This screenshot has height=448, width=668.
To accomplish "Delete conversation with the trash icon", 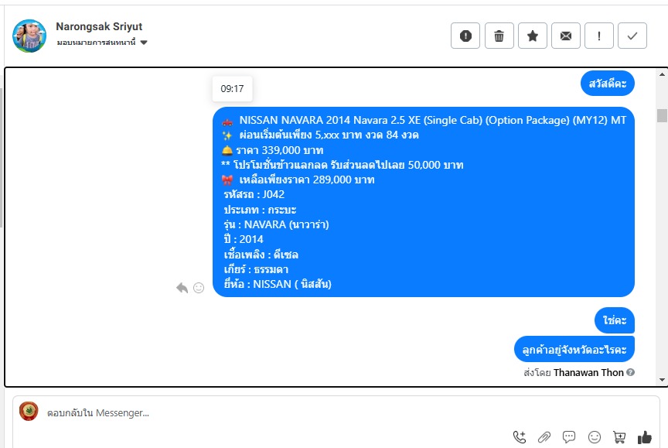I will [499, 36].
